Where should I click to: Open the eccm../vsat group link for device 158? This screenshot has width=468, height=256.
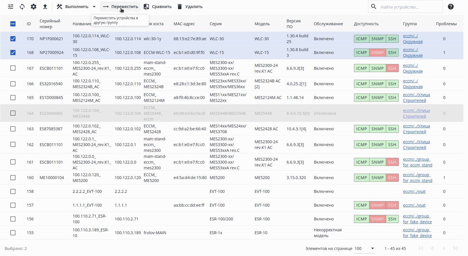click(414, 191)
